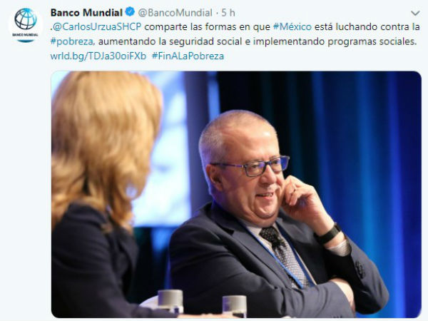Viewport: 428px width, 321px height.
Task: Expand the tweet options chevron
Action: pos(415,13)
